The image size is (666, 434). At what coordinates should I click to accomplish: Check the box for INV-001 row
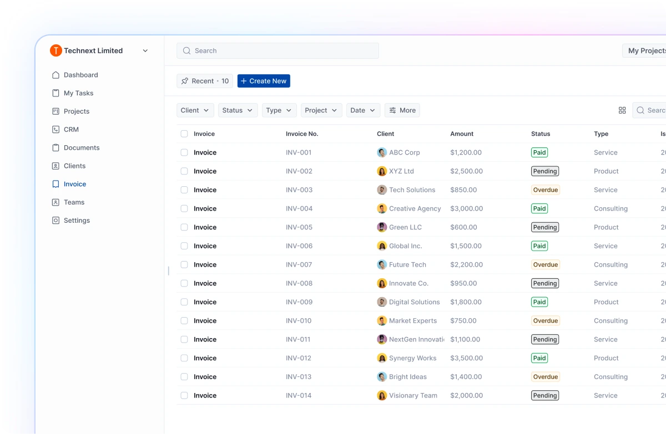pyautogui.click(x=184, y=152)
